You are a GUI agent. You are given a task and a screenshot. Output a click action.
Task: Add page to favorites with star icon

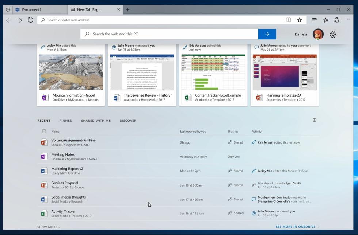300,20
